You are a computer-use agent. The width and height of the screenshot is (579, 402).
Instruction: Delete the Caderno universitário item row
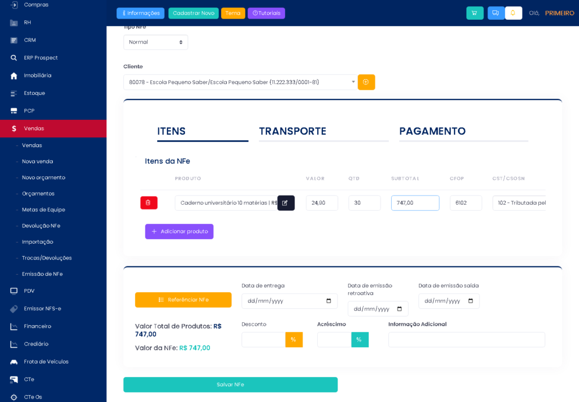(x=149, y=202)
